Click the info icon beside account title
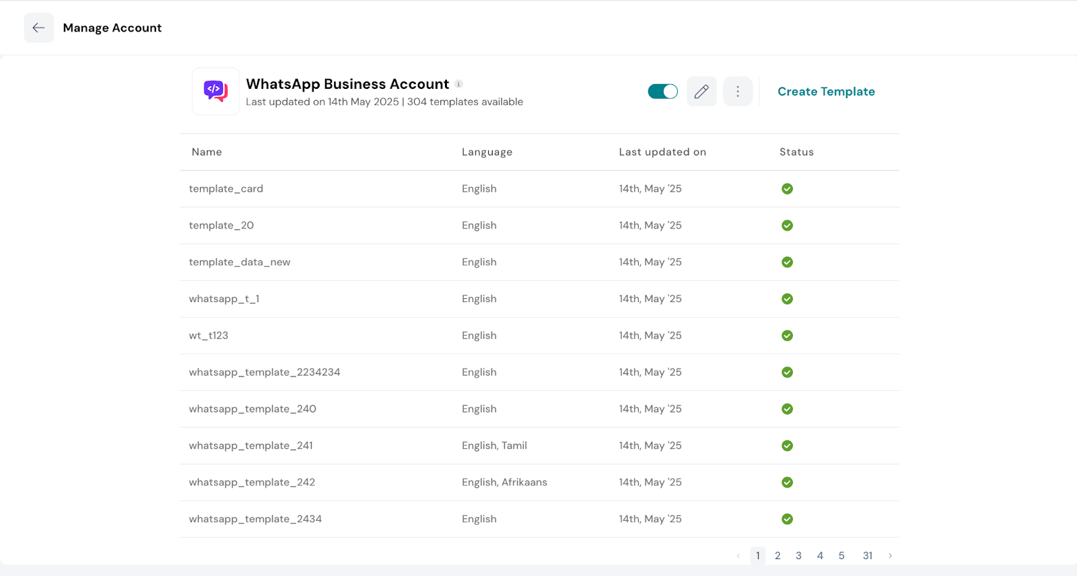Screen dimensions: 1077x576 click(458, 84)
